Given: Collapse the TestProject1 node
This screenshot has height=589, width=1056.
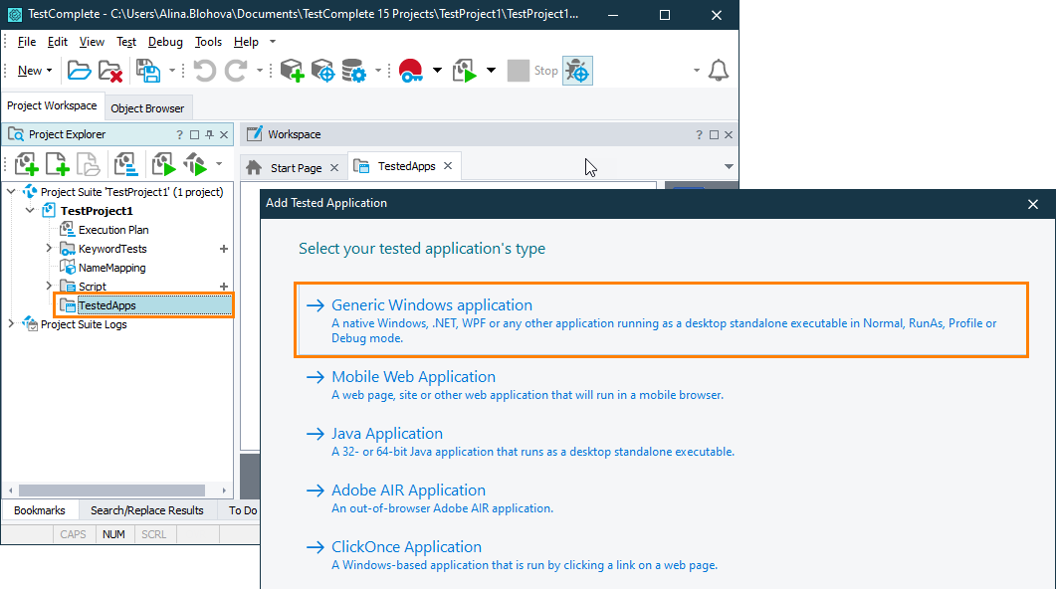Looking at the screenshot, I should pyautogui.click(x=28, y=210).
